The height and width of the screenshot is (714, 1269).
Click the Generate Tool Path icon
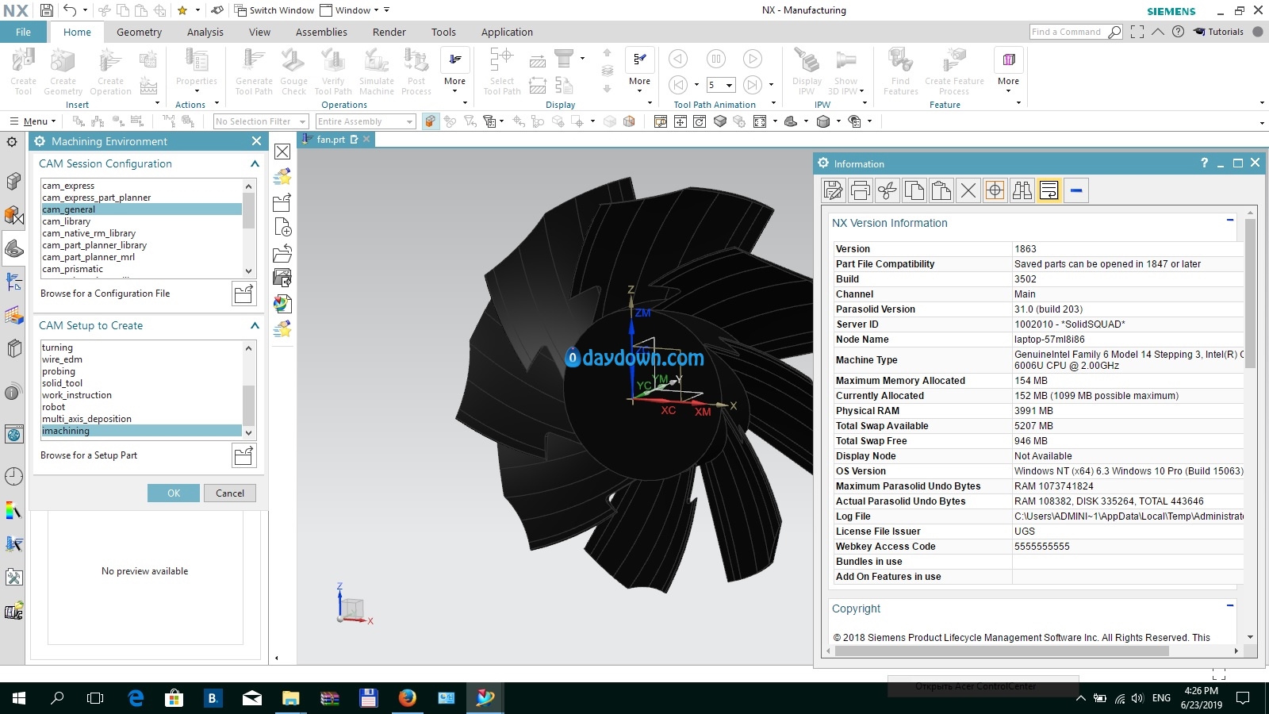point(254,71)
